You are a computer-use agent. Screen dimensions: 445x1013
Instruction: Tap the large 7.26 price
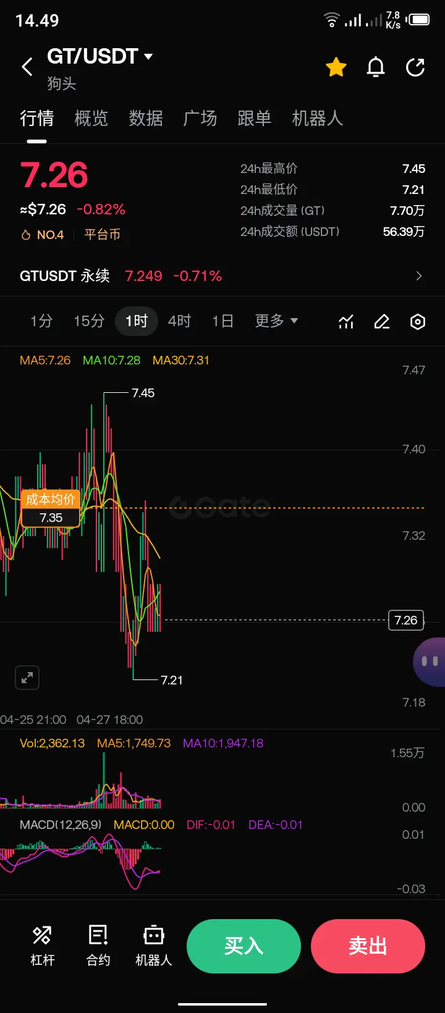54,175
